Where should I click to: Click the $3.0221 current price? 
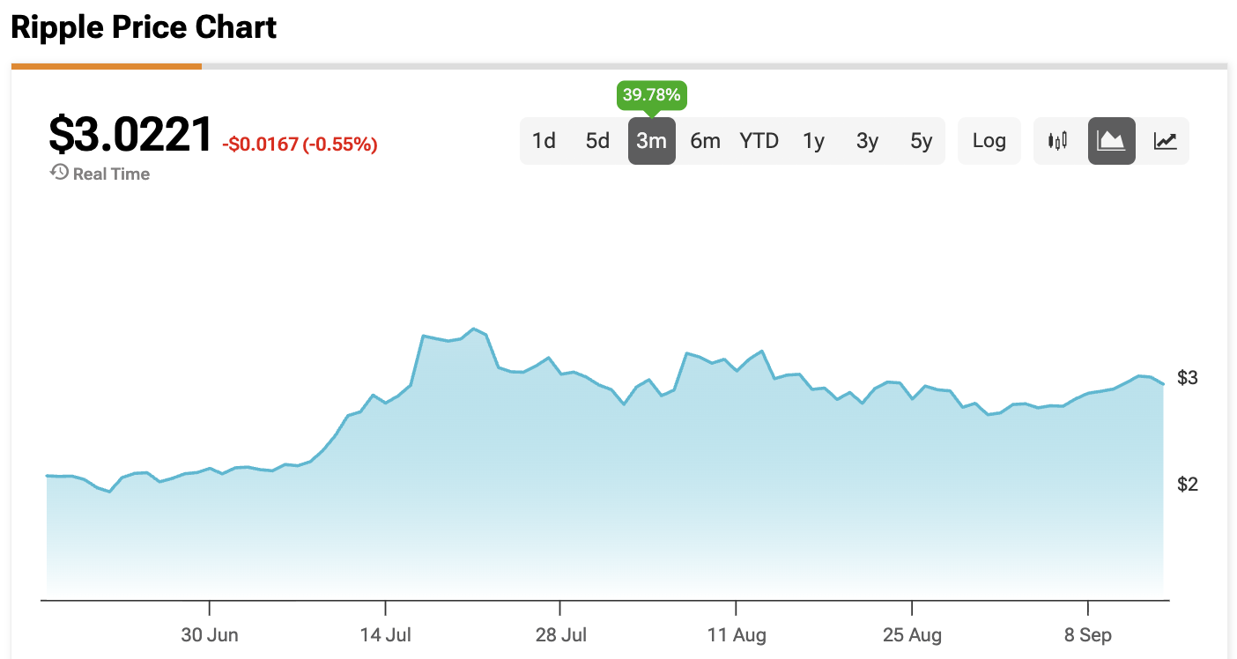[130, 135]
